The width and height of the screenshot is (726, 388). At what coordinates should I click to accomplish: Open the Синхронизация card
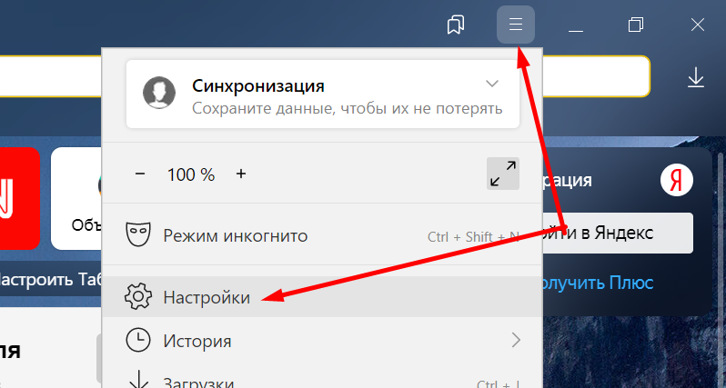[323, 94]
